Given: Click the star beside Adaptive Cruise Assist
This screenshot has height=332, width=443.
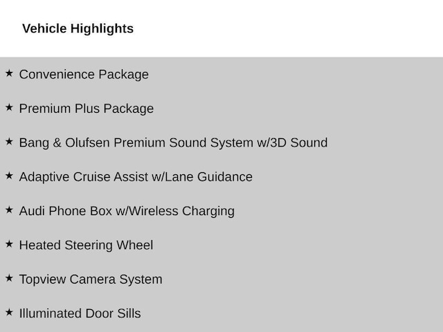Looking at the screenshot, I should click(9, 176).
